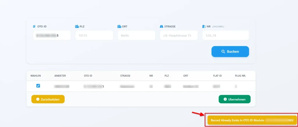Click the minus icon in Zurücksetzten button

click(x=38, y=99)
